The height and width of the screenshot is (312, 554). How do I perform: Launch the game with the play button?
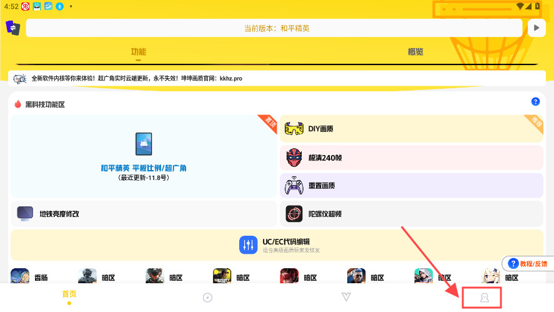(x=537, y=28)
